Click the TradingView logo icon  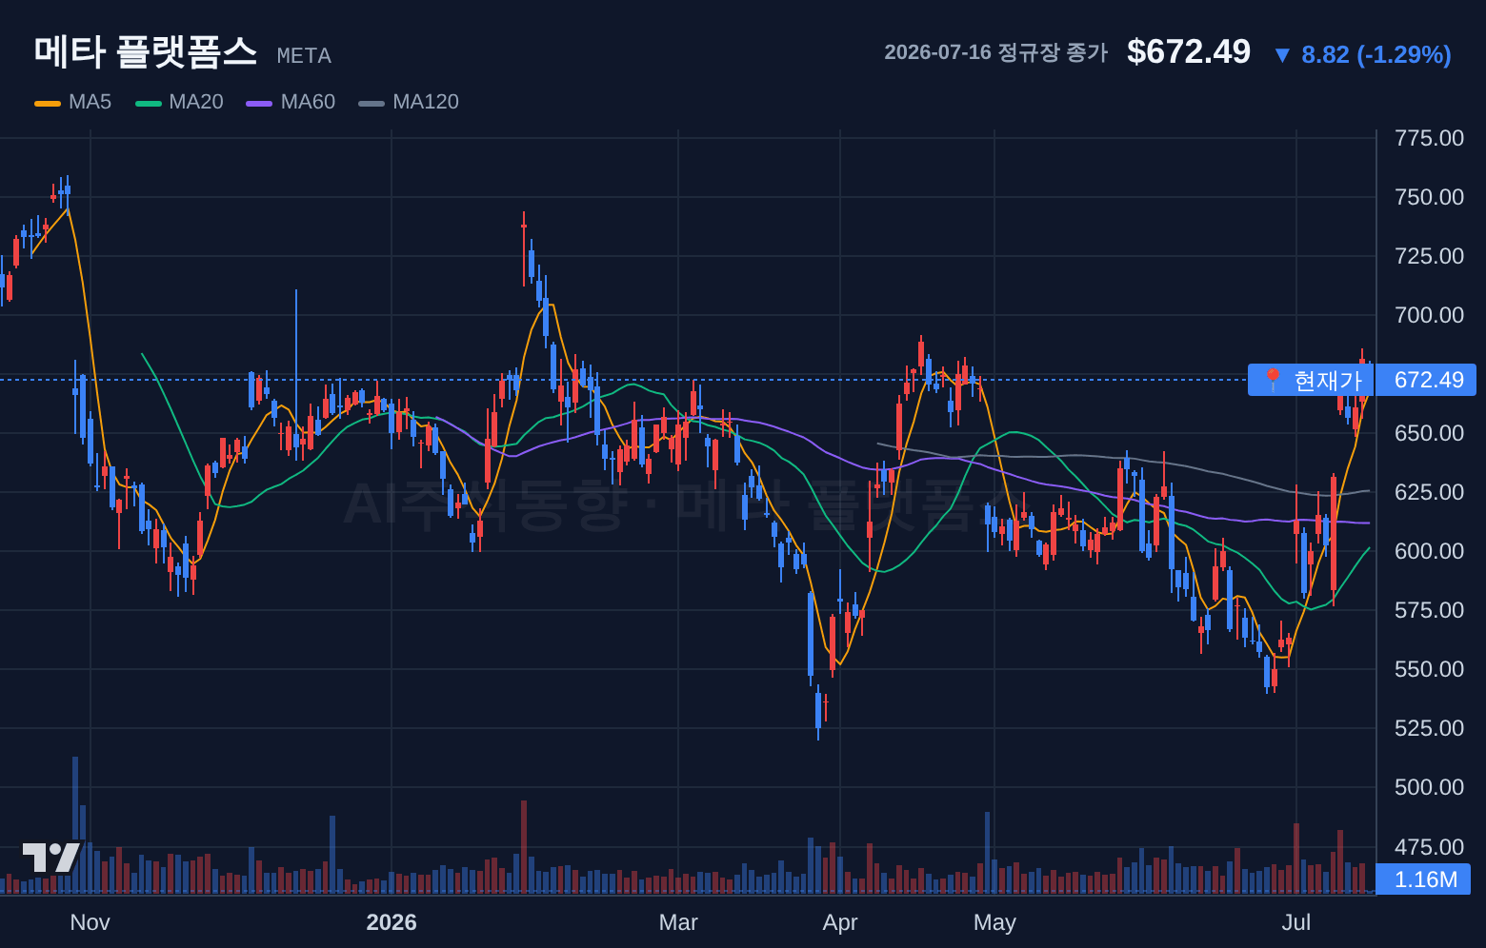tap(51, 858)
